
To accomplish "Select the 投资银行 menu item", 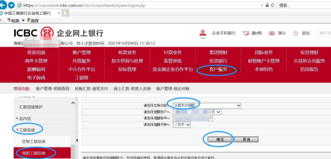I will [x=218, y=61].
